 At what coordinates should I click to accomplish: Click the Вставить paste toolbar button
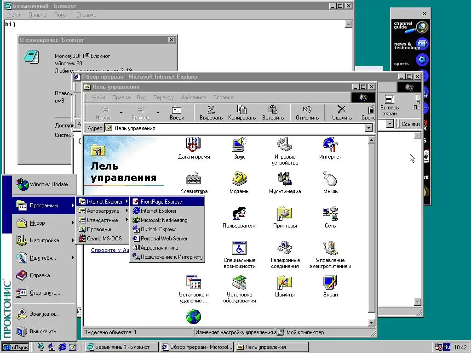(273, 113)
